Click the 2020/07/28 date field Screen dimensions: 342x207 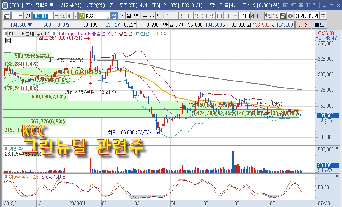(x=307, y=16)
